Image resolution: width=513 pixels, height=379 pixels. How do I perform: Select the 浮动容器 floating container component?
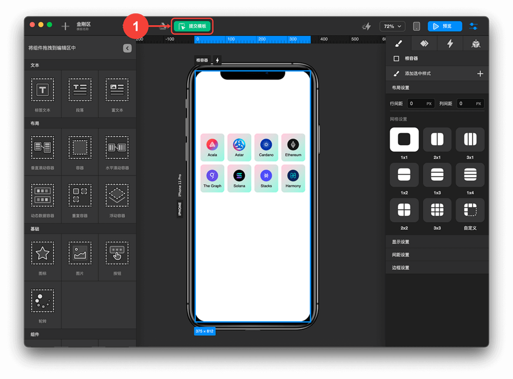point(117,200)
